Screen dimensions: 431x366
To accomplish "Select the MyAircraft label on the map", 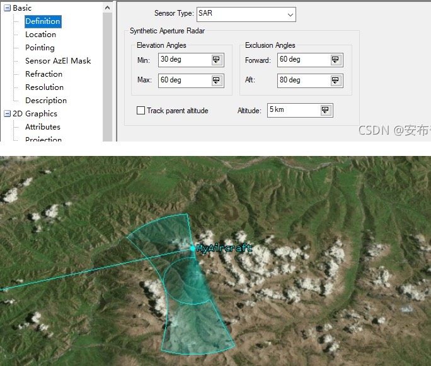I will (224, 248).
